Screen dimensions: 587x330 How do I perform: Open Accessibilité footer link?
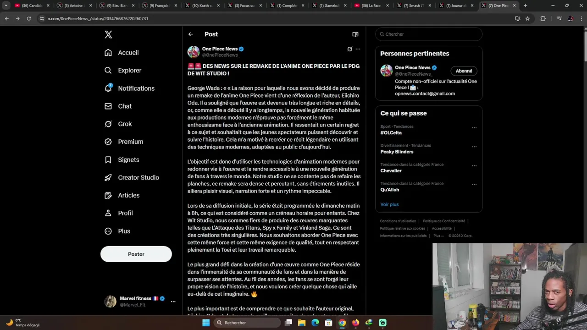[442, 229]
